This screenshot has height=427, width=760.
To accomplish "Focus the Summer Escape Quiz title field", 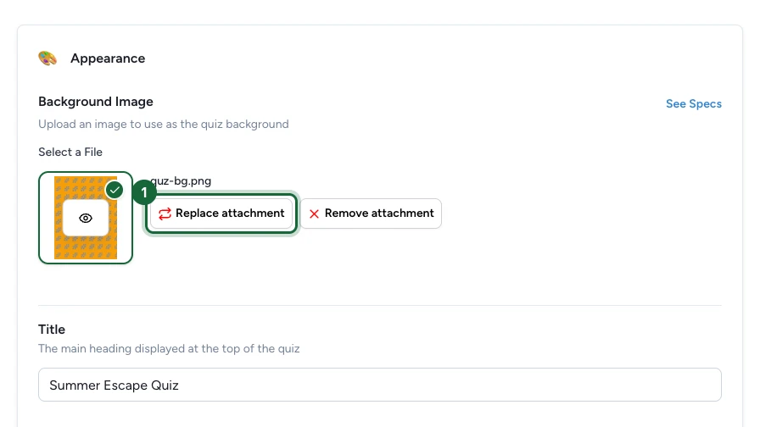I will [380, 385].
